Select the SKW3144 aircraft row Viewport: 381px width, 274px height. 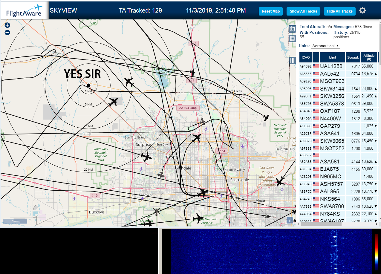point(339,89)
